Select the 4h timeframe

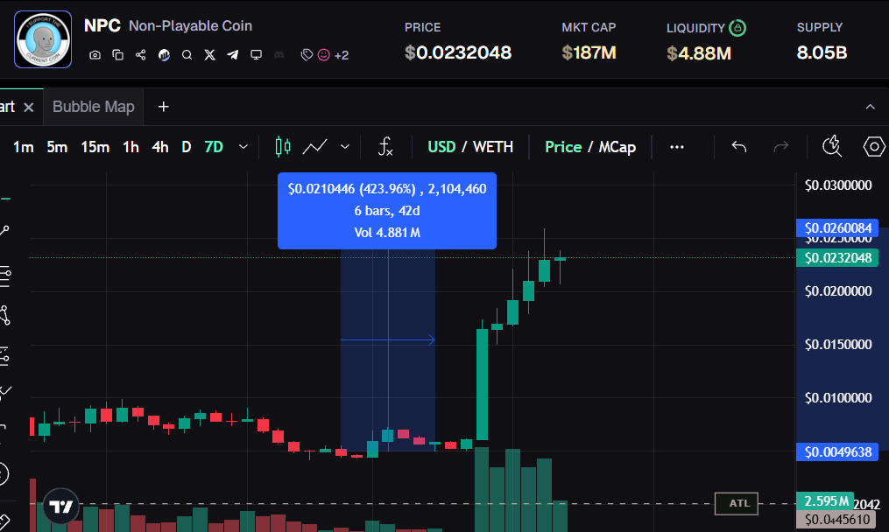(160, 147)
